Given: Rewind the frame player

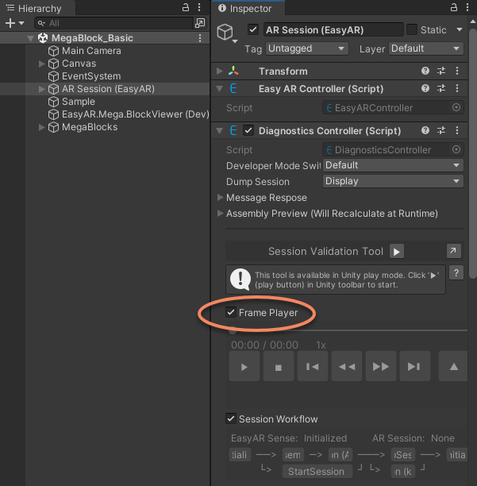Looking at the screenshot, I should coord(347,366).
